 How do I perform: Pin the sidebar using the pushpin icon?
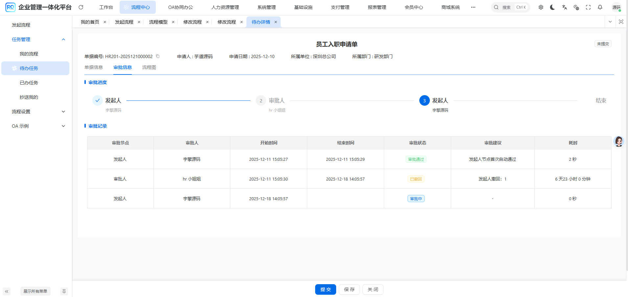tap(64, 291)
